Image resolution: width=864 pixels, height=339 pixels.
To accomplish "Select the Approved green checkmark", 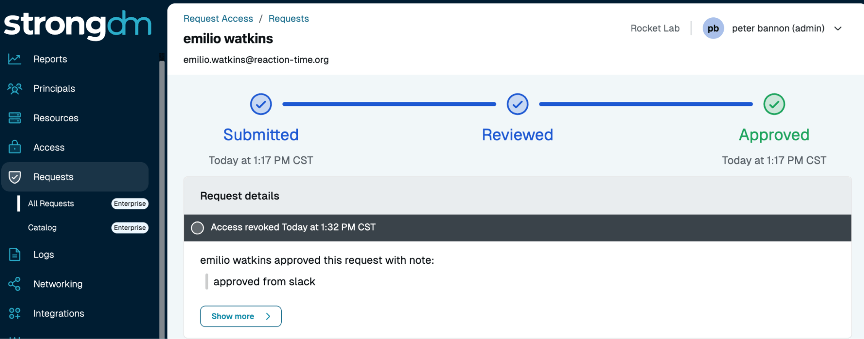I will point(774,104).
